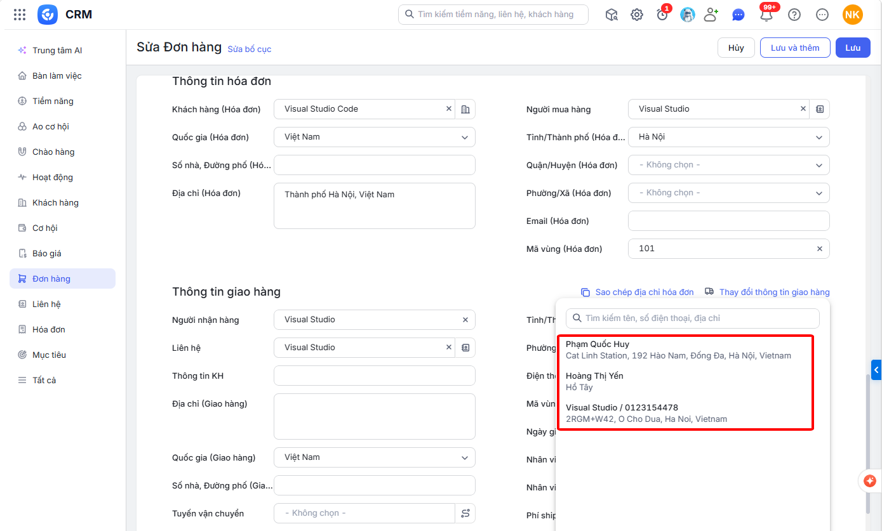The image size is (882, 531).
Task: Open Tiềm năng in sidebar
Action: pyautogui.click(x=62, y=101)
